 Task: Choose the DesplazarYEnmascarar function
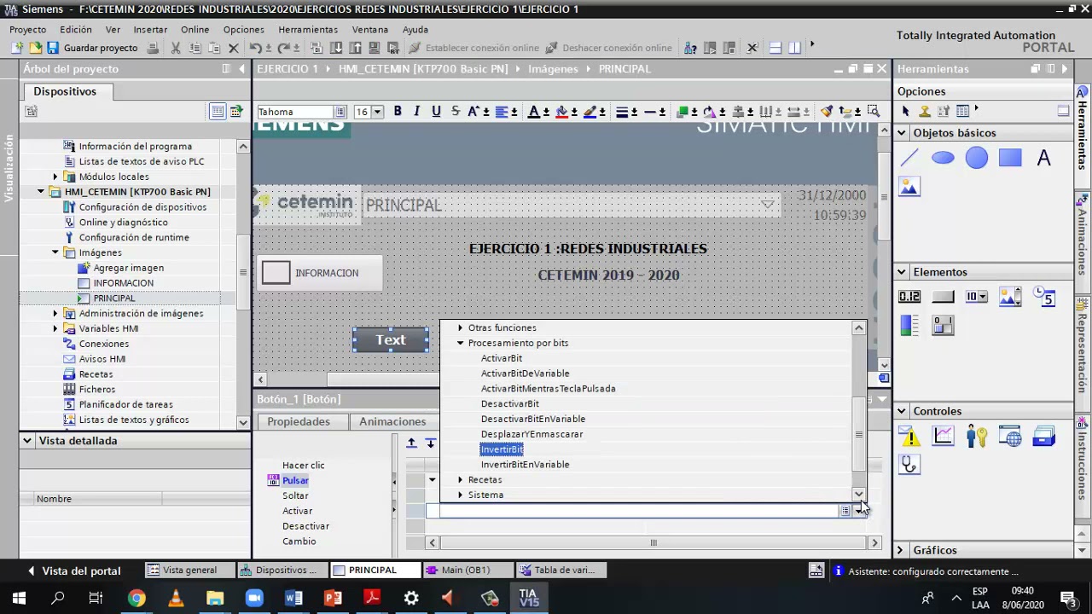(x=532, y=434)
